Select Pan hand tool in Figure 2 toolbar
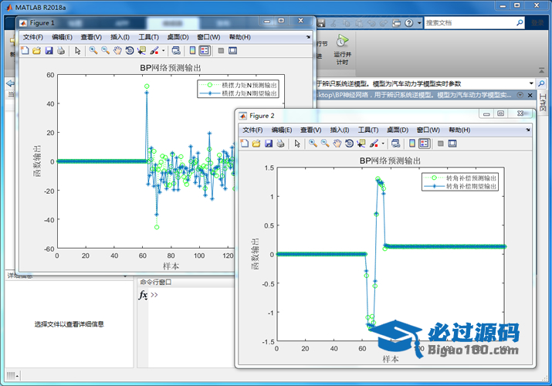 tap(338, 144)
